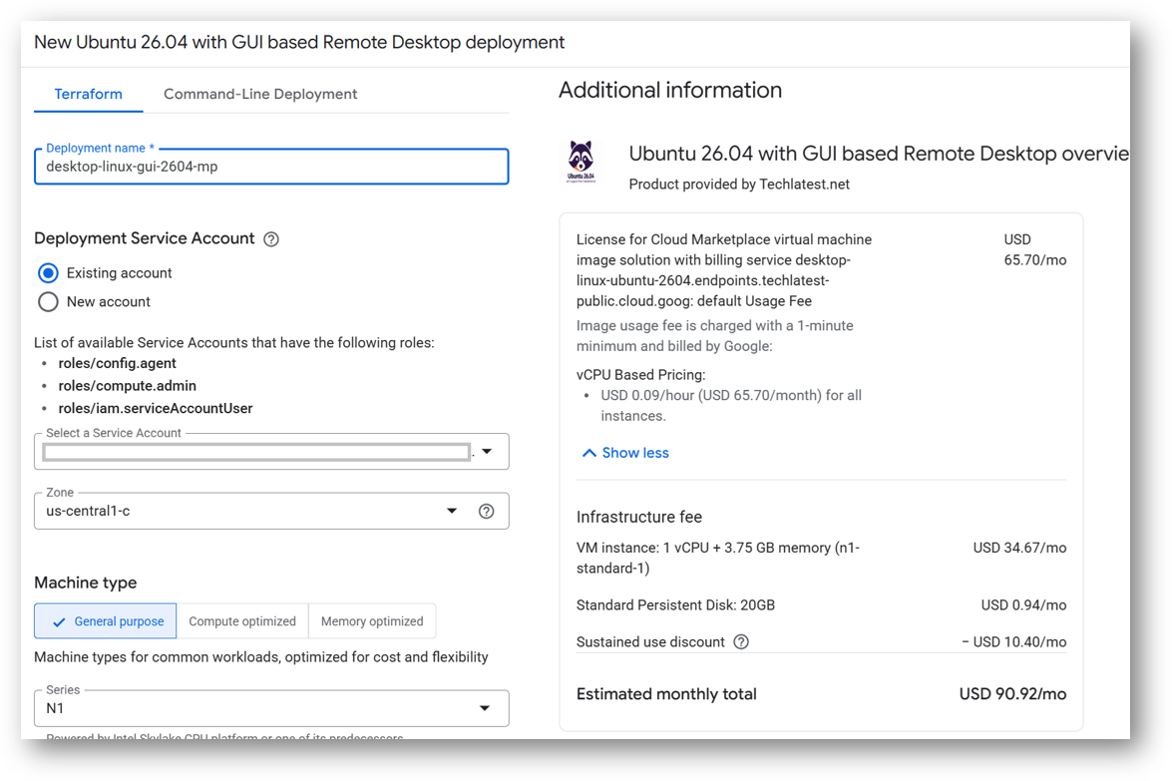Select the Existing account radio button
The width and height of the screenshot is (1172, 781).
tap(49, 273)
